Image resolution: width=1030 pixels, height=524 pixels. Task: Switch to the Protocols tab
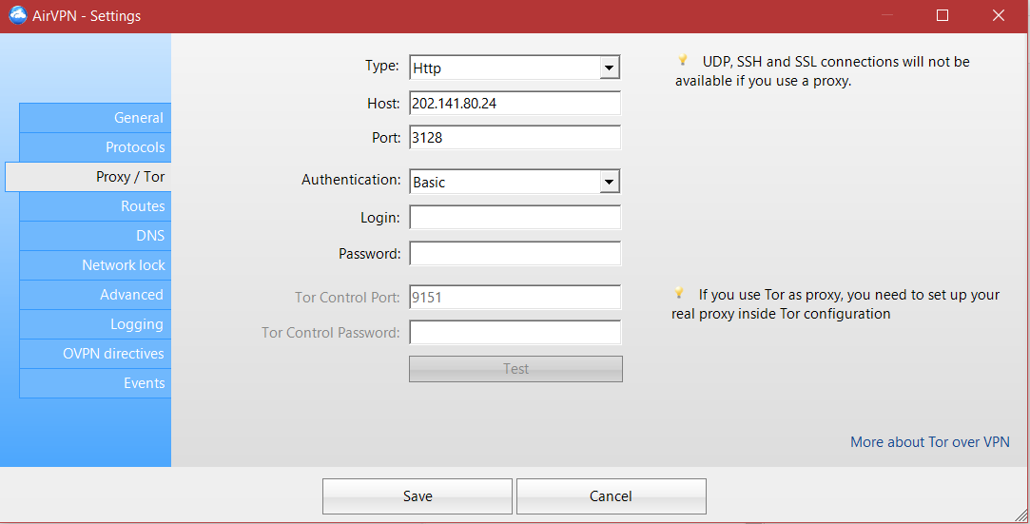pos(95,147)
